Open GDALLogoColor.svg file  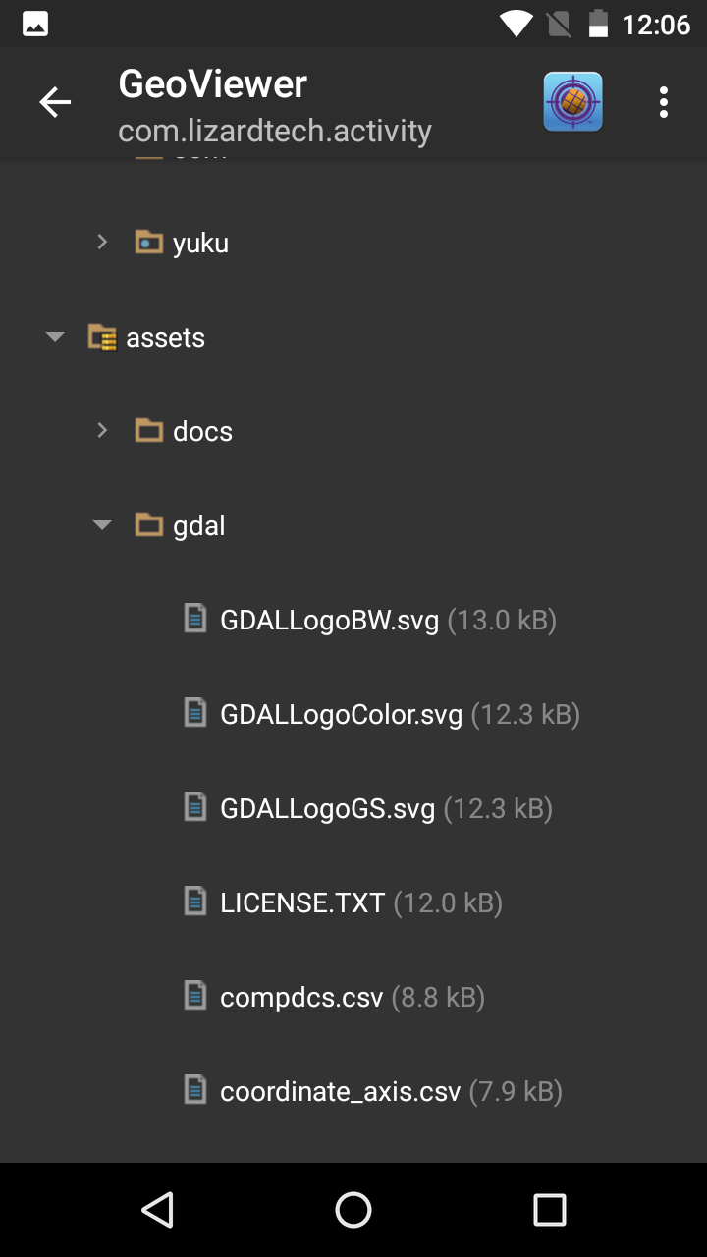341,714
